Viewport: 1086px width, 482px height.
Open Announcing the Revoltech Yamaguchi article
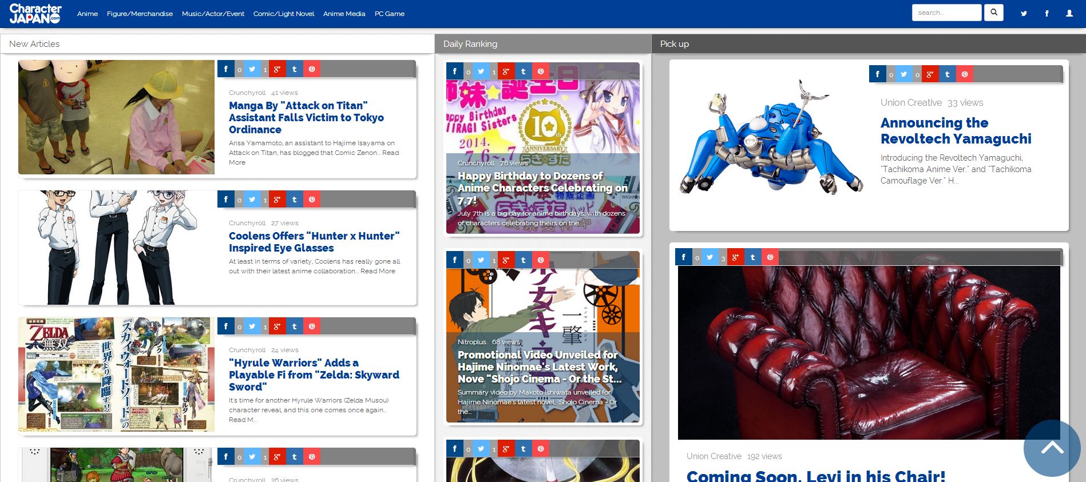pos(956,131)
